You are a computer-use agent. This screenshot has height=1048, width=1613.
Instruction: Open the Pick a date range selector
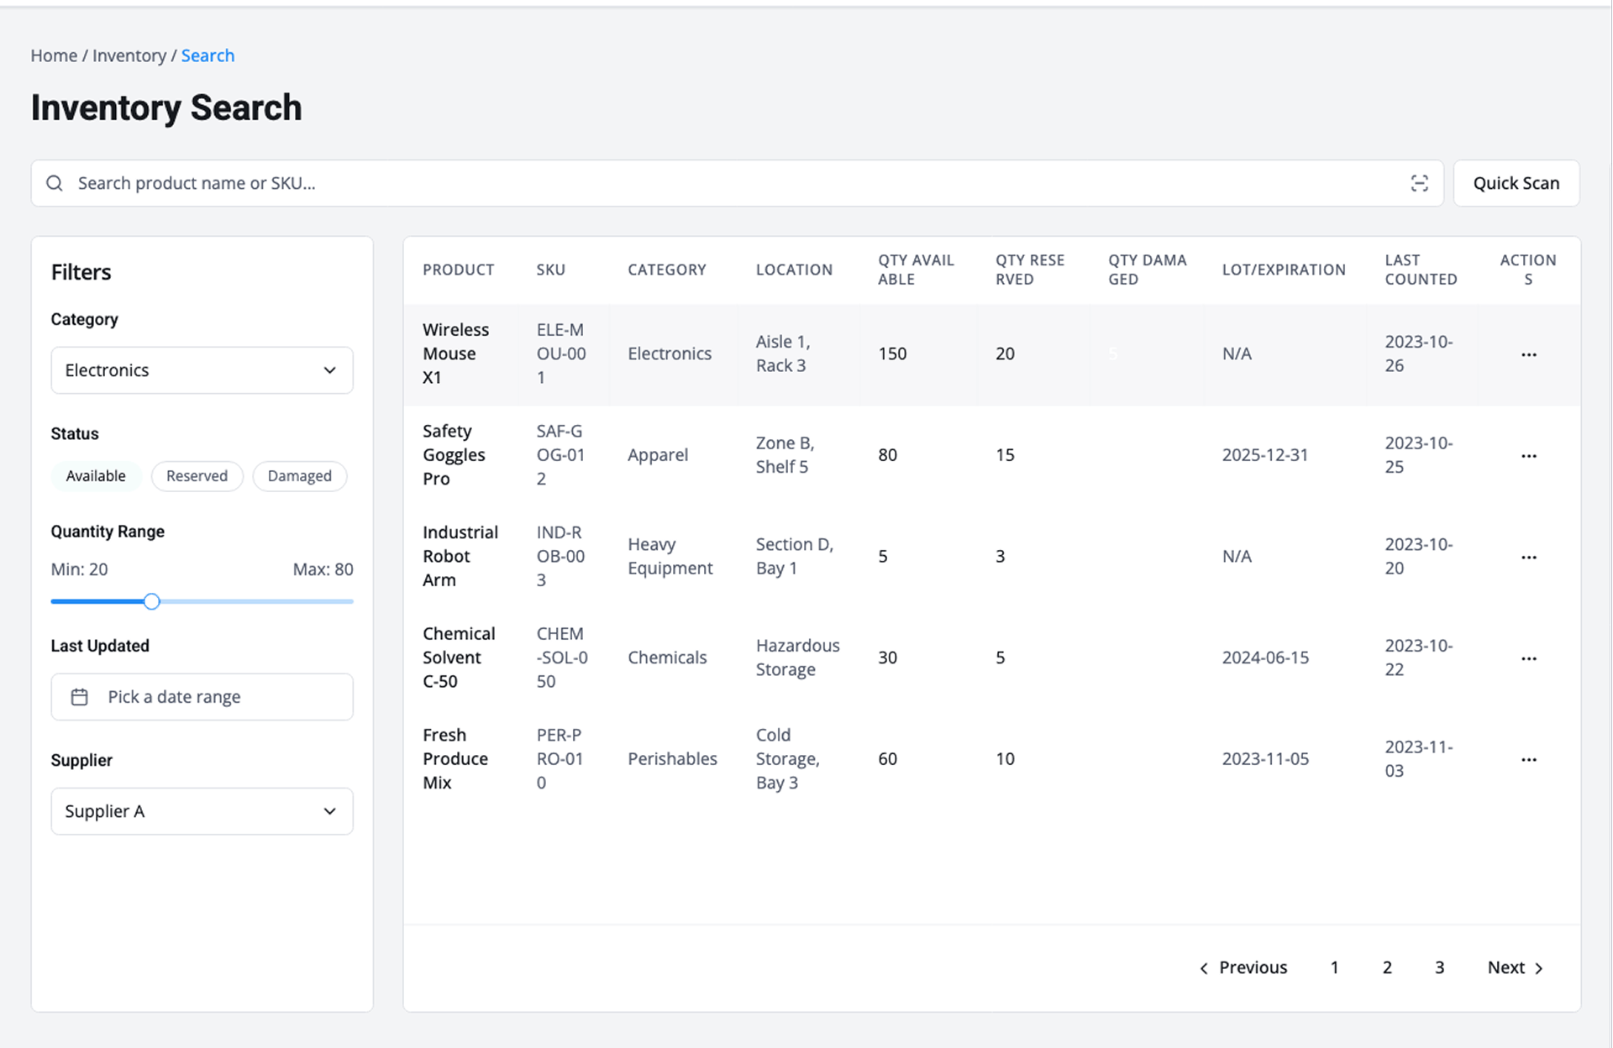(202, 697)
